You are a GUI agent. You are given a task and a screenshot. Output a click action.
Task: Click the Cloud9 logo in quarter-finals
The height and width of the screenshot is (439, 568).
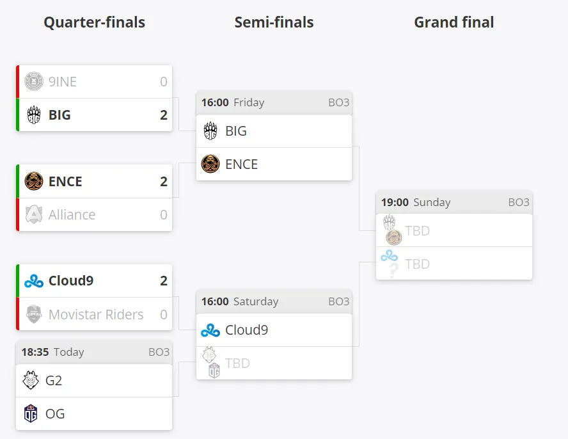click(34, 281)
